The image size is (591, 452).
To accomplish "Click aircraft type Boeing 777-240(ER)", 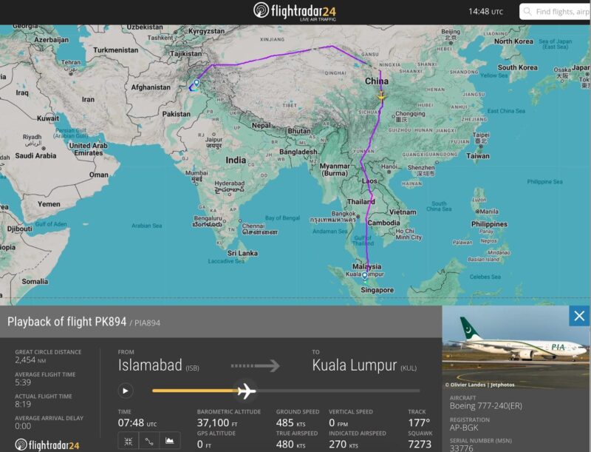I will tap(486, 406).
